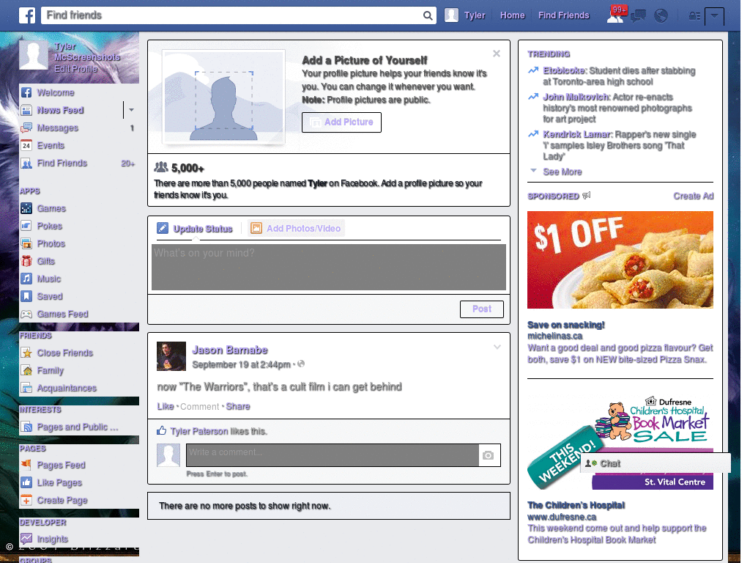Click the Events calendar icon

[x=26, y=146]
